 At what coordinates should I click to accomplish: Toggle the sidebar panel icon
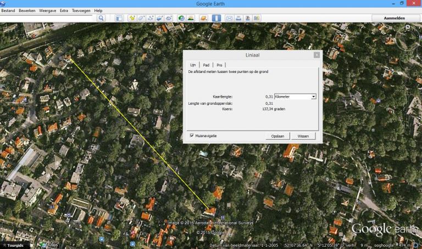[119, 18]
